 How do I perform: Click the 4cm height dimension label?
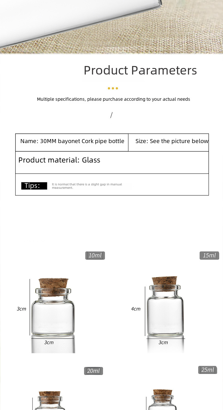136,309
